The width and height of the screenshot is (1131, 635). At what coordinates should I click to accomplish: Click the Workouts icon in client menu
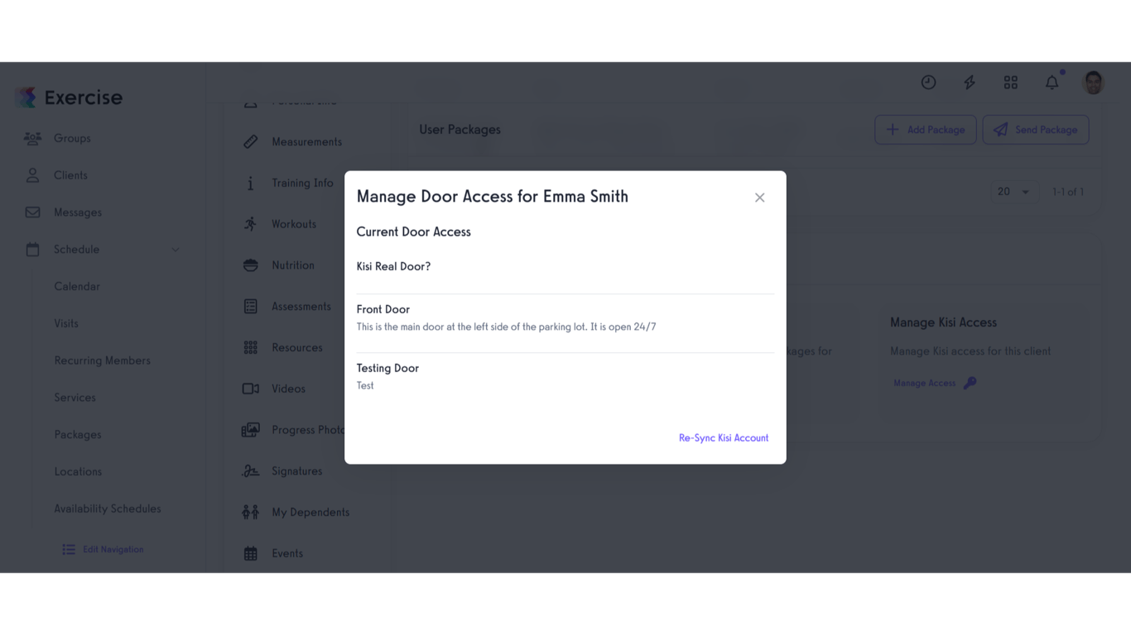click(x=250, y=223)
